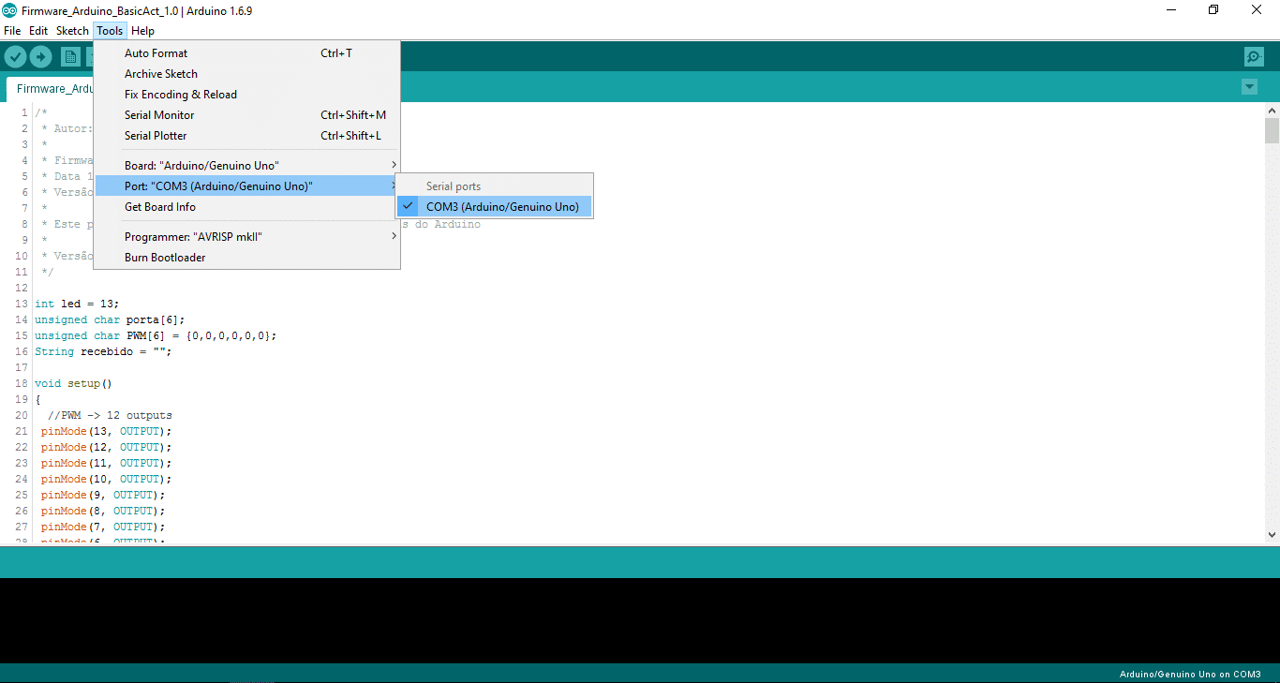Screen dimensions: 1280x683
Task: Choose Burn Bootloader
Action: point(165,258)
